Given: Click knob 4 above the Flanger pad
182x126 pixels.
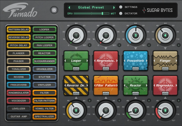Looking at the screenshot, I should pos(165,35).
